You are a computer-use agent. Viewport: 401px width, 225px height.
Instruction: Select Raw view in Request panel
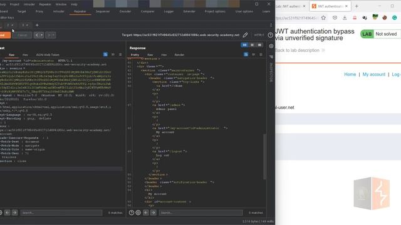point(11,55)
